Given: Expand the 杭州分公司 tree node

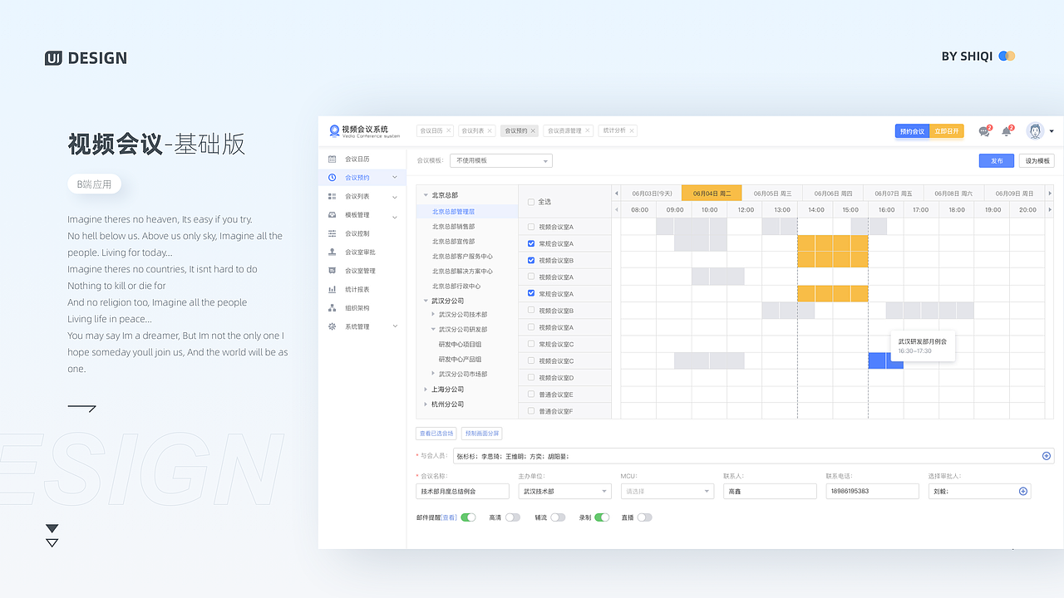Looking at the screenshot, I should pos(426,404).
